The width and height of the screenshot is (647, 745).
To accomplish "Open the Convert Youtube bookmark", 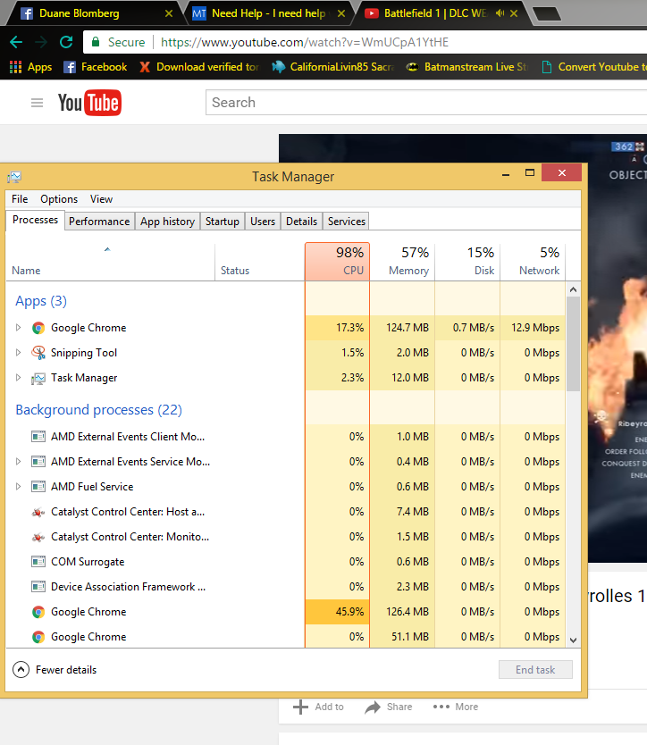I will [x=594, y=67].
